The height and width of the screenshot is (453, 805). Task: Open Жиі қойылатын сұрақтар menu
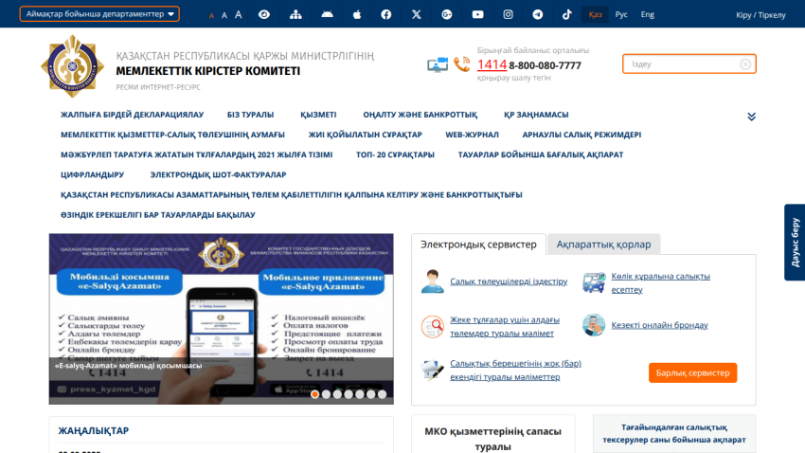tap(365, 135)
